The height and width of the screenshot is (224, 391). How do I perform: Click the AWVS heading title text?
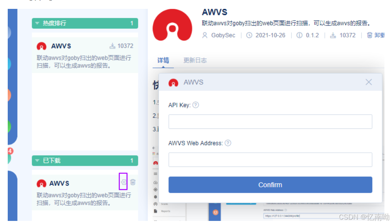click(214, 12)
